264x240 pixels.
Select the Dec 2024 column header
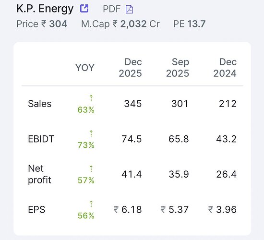point(225,68)
